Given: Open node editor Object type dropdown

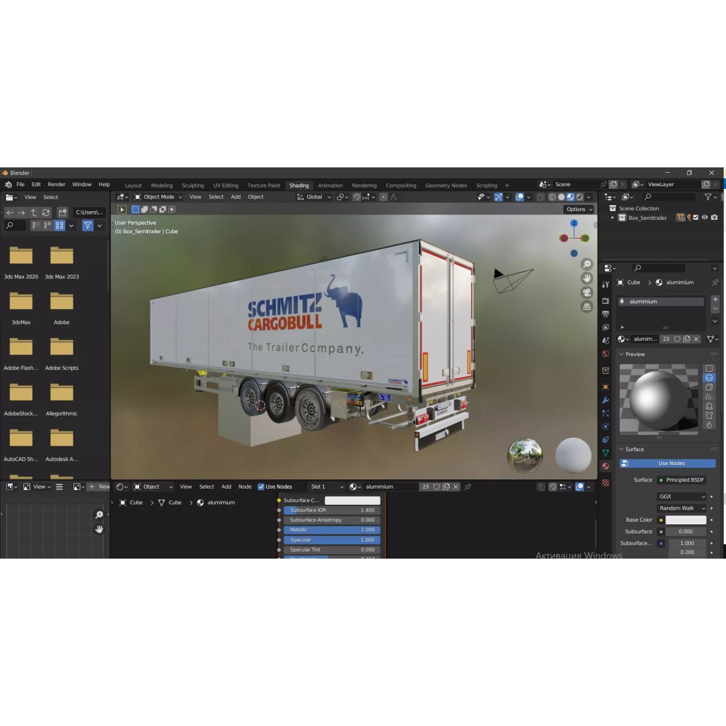Looking at the screenshot, I should coord(153,487).
